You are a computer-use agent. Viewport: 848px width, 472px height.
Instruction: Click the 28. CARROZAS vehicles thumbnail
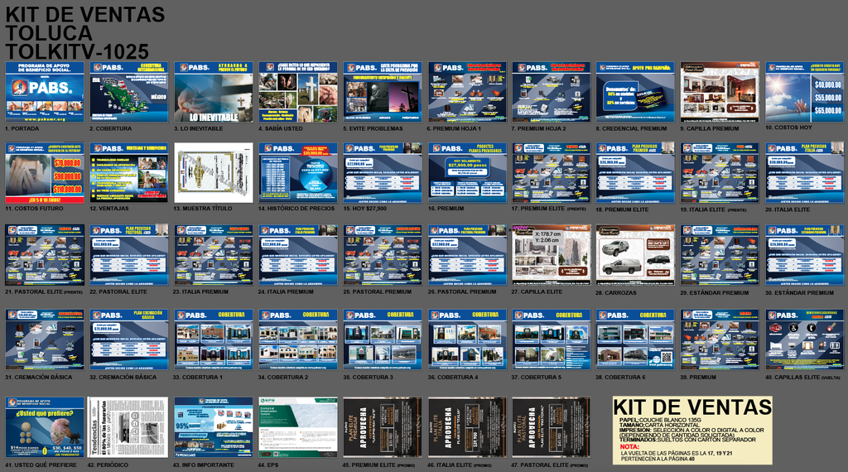pyautogui.click(x=635, y=255)
